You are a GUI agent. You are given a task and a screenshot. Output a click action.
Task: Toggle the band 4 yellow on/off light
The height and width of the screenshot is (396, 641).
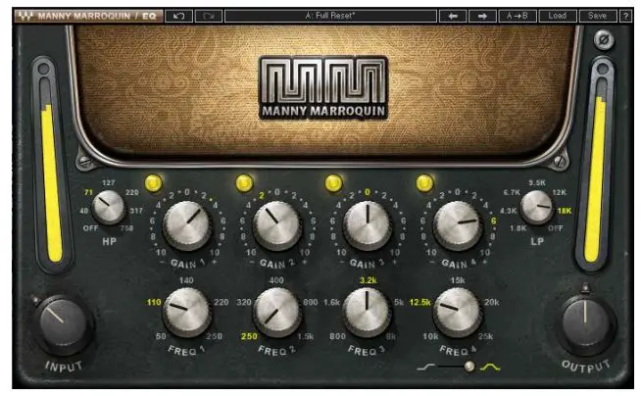424,182
